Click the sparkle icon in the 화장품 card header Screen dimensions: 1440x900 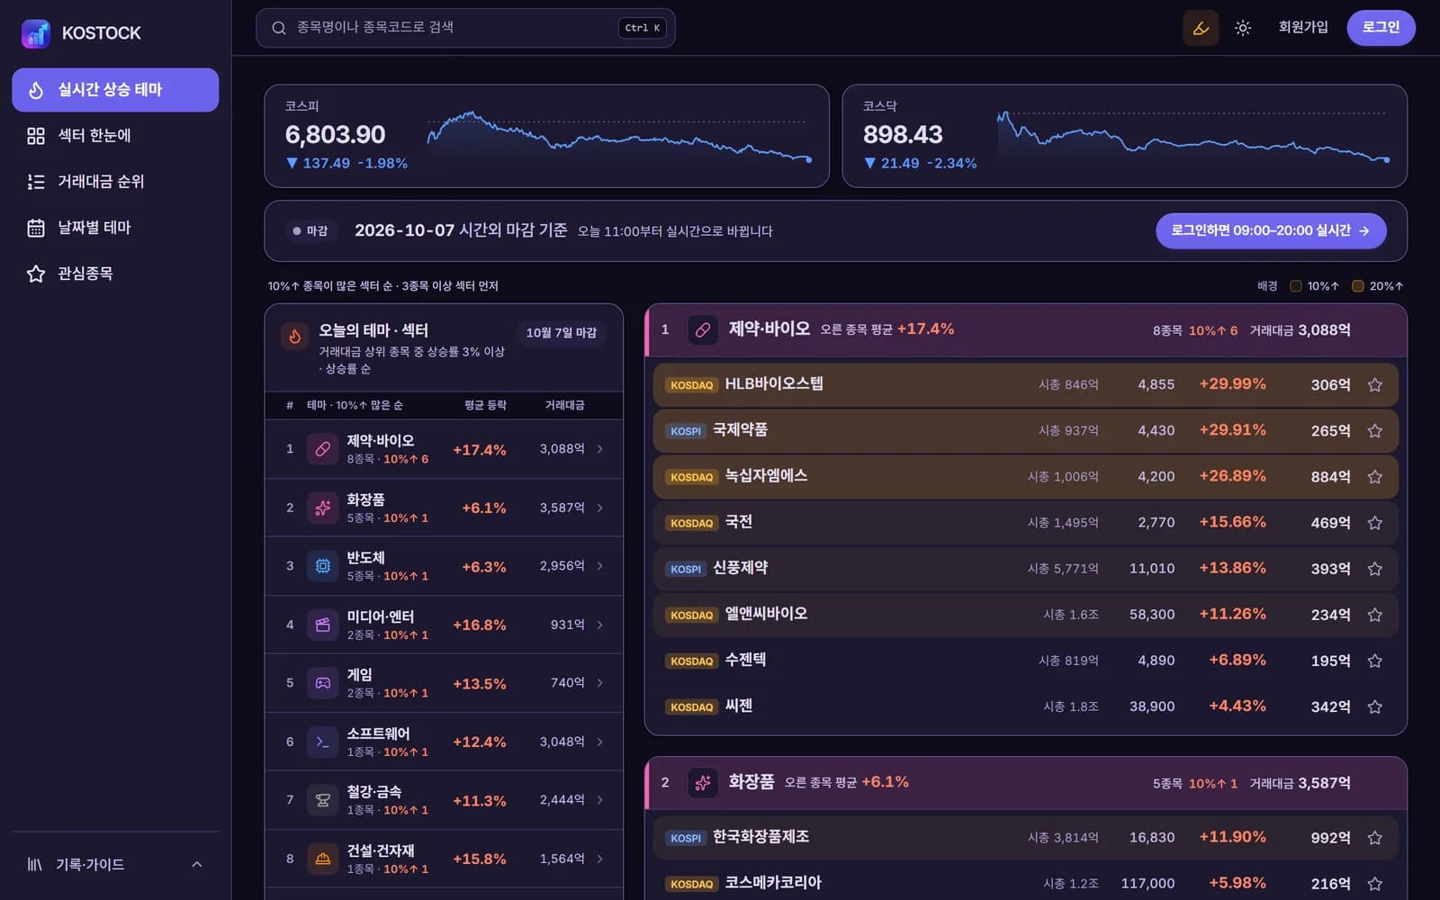pyautogui.click(x=703, y=783)
